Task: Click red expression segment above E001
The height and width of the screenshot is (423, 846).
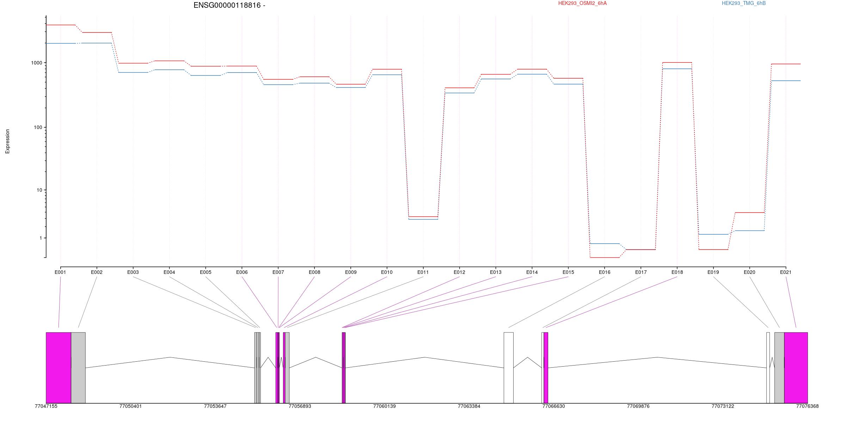Action: [60, 25]
